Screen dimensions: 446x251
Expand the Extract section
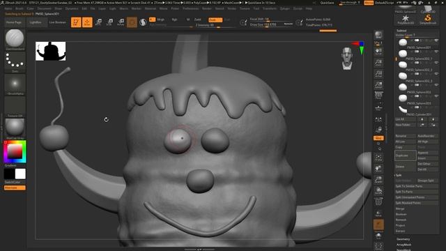(x=400, y=231)
